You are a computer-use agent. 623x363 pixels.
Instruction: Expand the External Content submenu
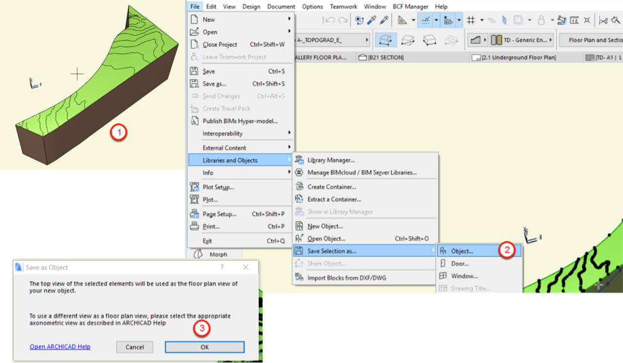241,148
